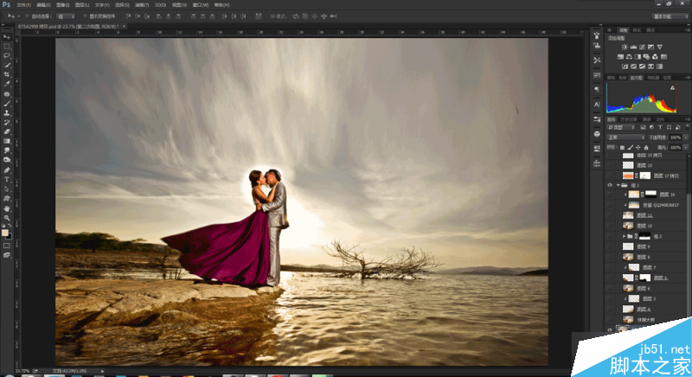Add a Color Balance adjustment (scales icon)

[629, 56]
